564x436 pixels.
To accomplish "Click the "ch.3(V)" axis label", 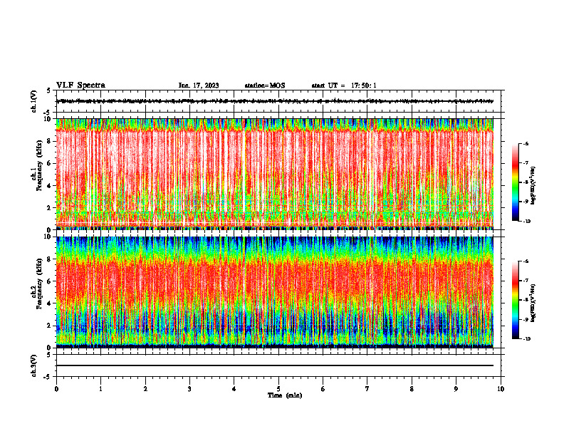I will (x=34, y=365).
